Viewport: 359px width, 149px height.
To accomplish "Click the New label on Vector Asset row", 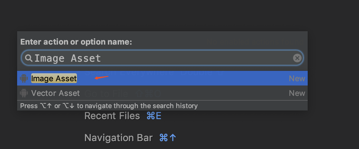I will click(297, 93).
